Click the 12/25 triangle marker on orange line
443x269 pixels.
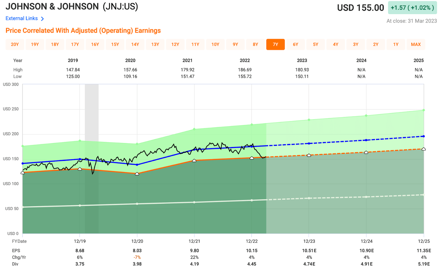[x=424, y=149]
